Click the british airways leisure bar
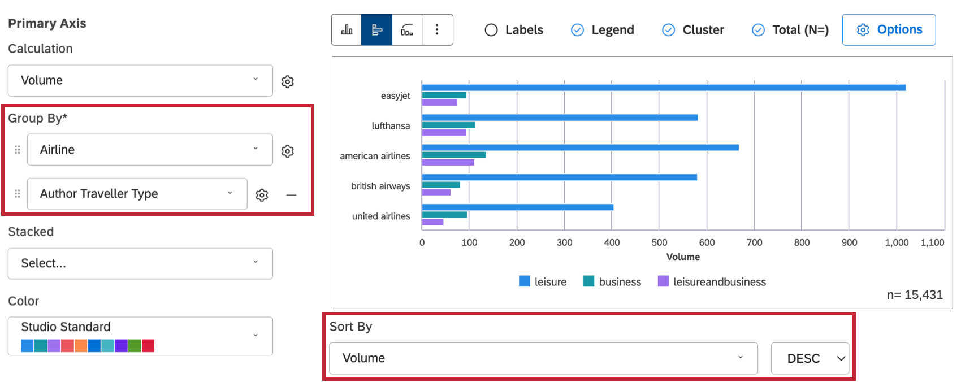This screenshot has height=382, width=961. click(x=560, y=177)
